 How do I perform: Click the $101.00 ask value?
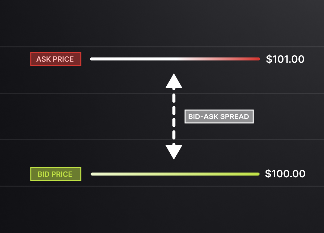point(285,59)
